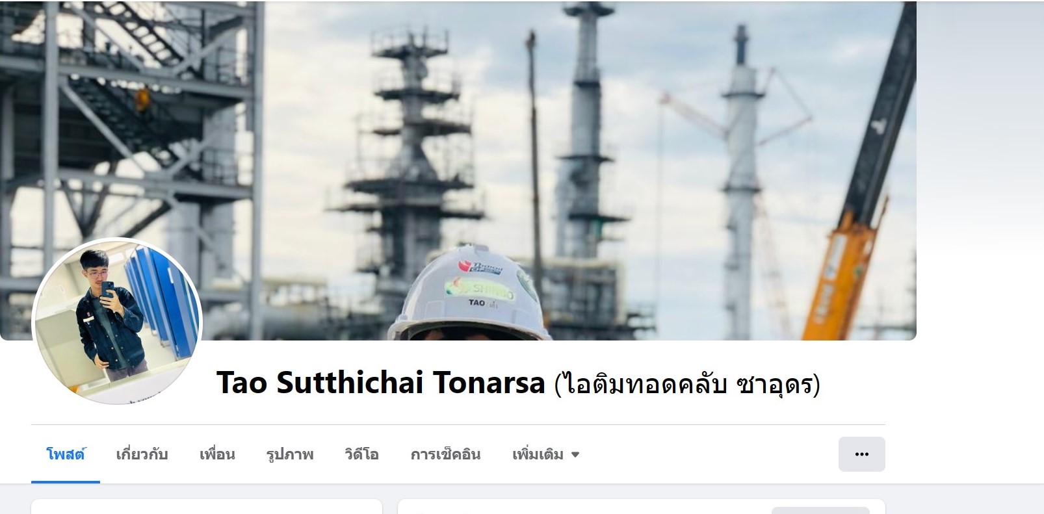This screenshot has width=1044, height=514.
Task: Show the การเช็คอิน tab
Action: (x=445, y=454)
